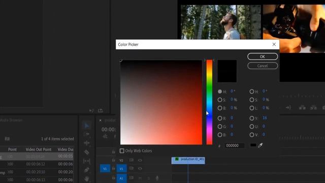Image resolution: width=325 pixels, height=183 pixels.
Task: Hide V1 track output eye
Action: [x=140, y=168]
